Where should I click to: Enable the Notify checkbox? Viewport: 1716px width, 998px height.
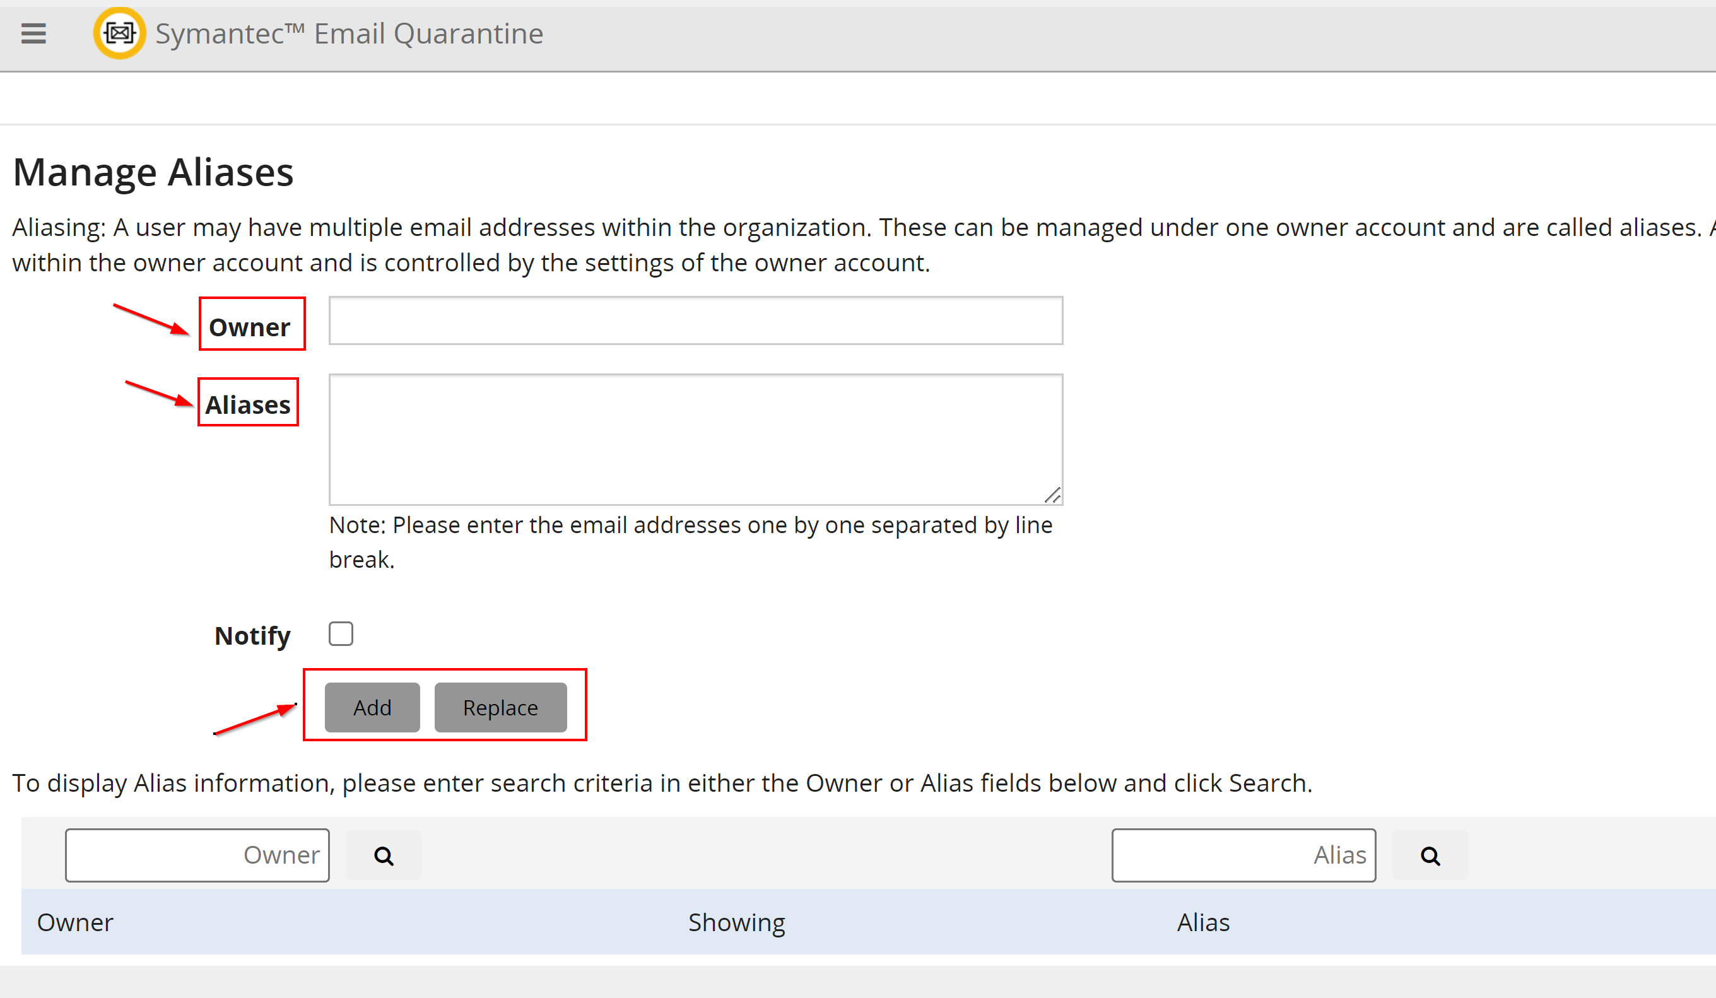(x=341, y=634)
